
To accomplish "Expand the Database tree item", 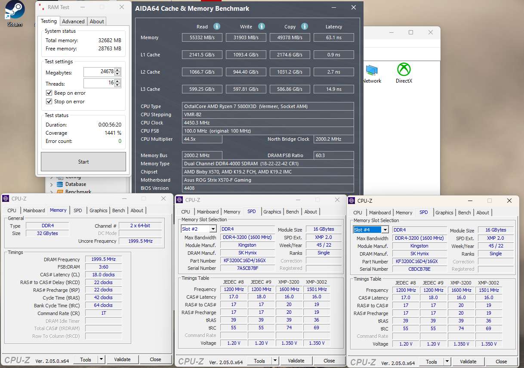I will point(52,184).
